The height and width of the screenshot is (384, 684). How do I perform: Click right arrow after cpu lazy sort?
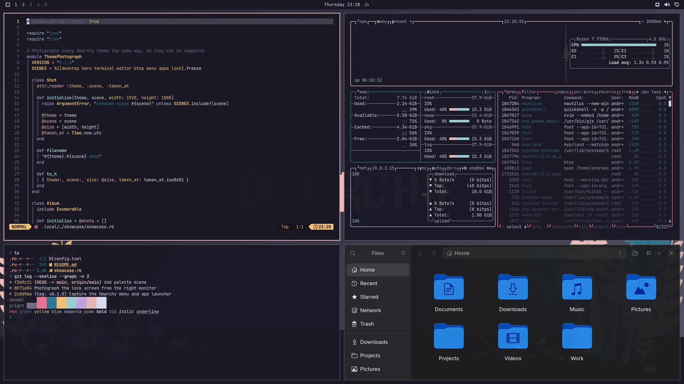point(665,92)
